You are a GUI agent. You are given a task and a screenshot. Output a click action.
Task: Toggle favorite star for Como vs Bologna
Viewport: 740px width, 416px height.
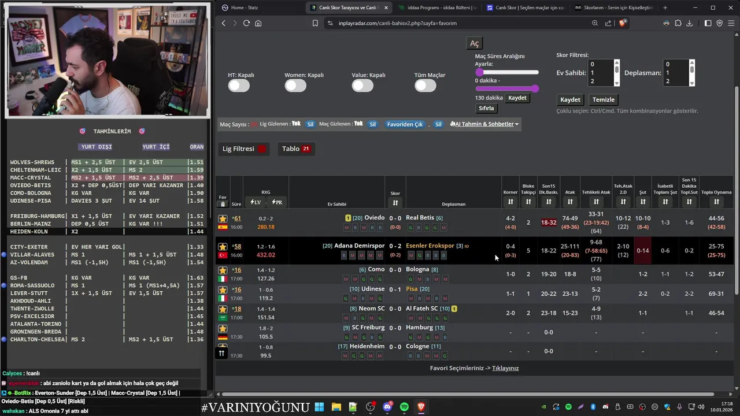223,270
